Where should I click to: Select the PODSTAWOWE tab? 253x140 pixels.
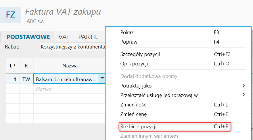28,37
